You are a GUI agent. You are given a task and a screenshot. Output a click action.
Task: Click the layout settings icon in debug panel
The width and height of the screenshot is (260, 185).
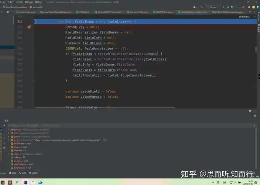pyautogui.click(x=255, y=116)
